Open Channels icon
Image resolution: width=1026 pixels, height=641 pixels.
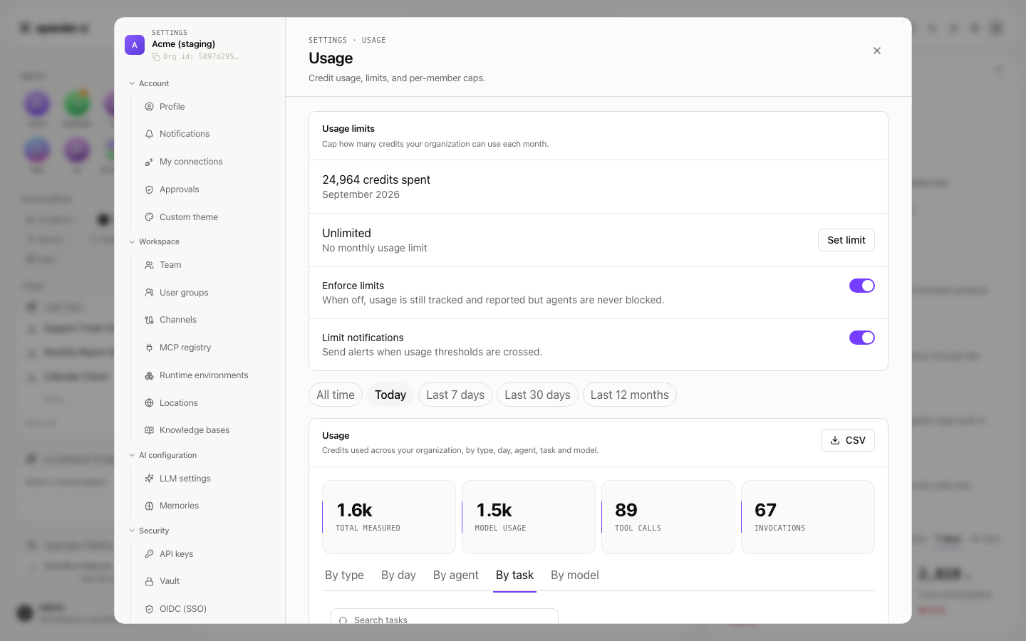click(x=149, y=320)
